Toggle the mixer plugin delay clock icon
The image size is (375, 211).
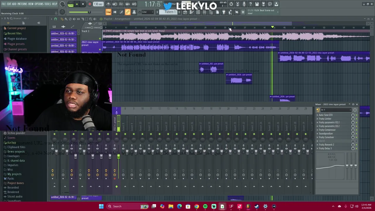[x=355, y=110]
